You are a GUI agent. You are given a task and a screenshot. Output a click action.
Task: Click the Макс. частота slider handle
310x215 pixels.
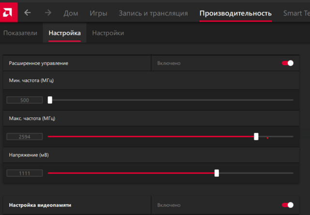pyautogui.click(x=256, y=137)
